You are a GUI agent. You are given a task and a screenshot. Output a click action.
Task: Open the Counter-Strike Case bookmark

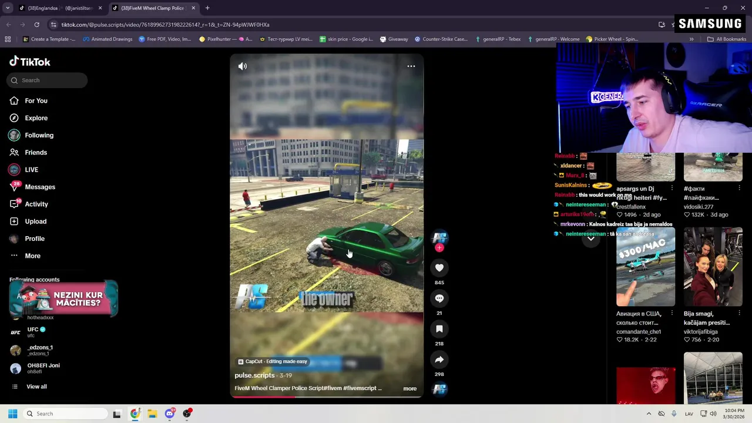[441, 39]
